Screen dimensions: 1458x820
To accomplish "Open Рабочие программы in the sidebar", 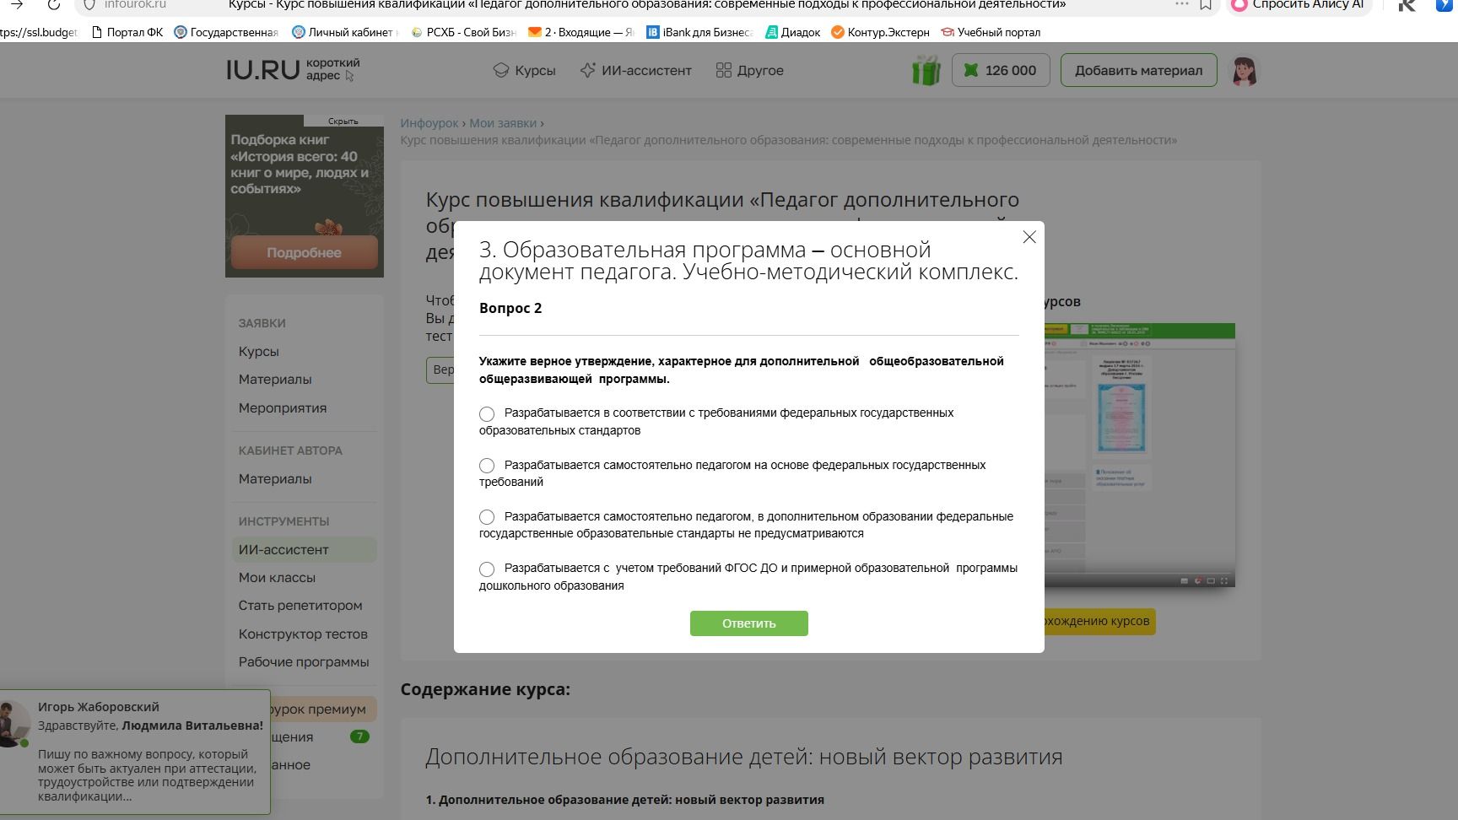I will point(304,662).
